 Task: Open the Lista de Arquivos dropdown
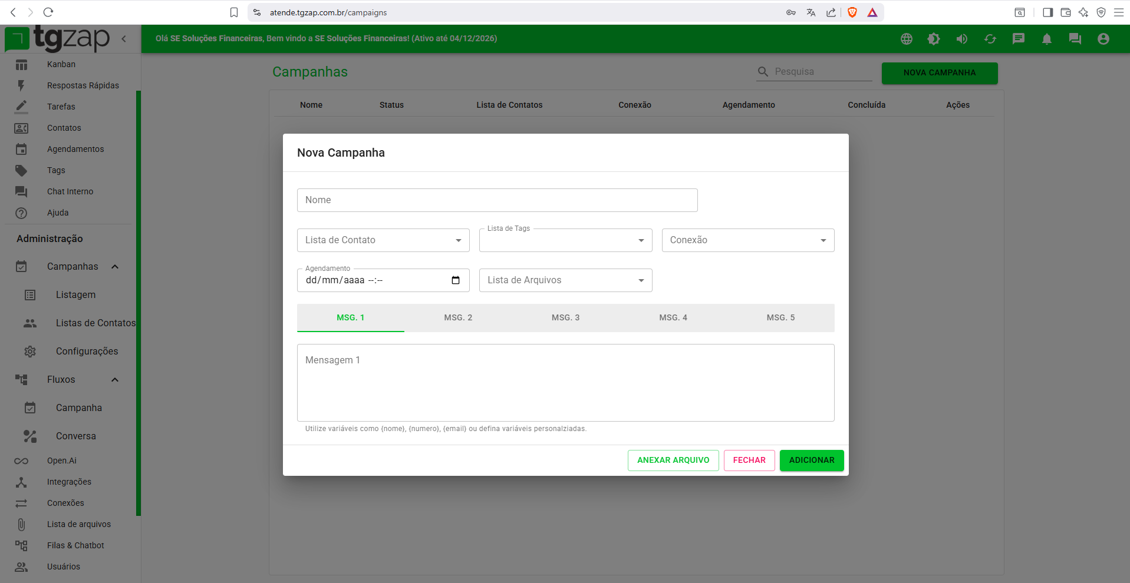click(565, 280)
